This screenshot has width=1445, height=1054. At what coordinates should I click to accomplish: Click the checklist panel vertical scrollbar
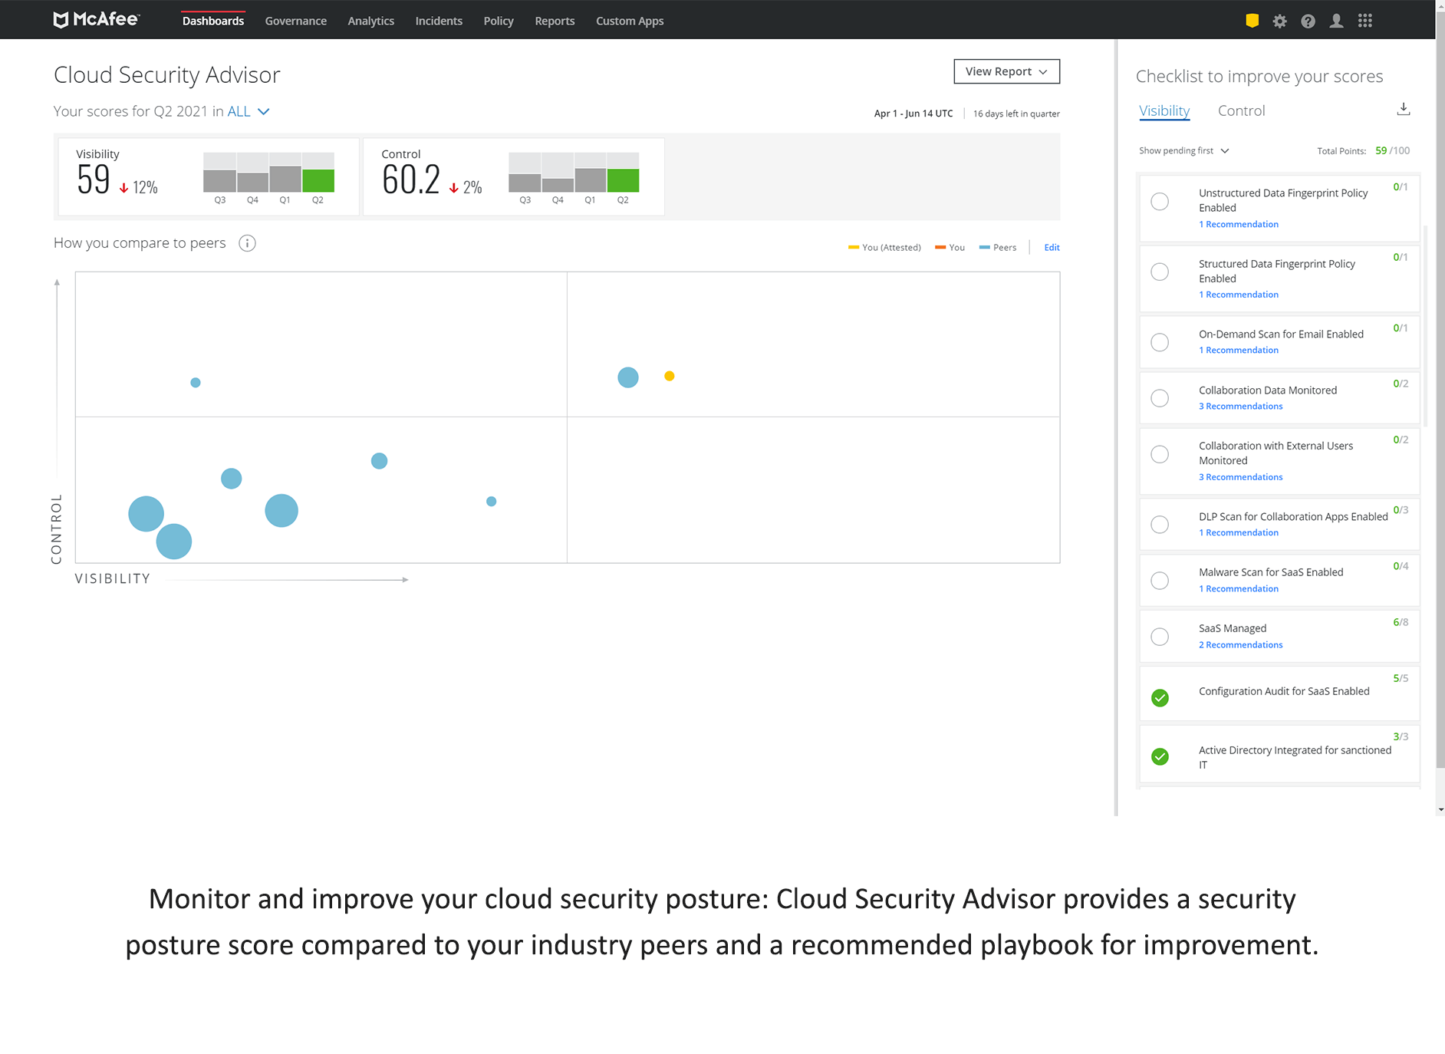(1425, 326)
